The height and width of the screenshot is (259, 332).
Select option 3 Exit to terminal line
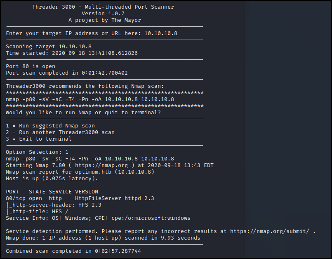(x=39, y=139)
